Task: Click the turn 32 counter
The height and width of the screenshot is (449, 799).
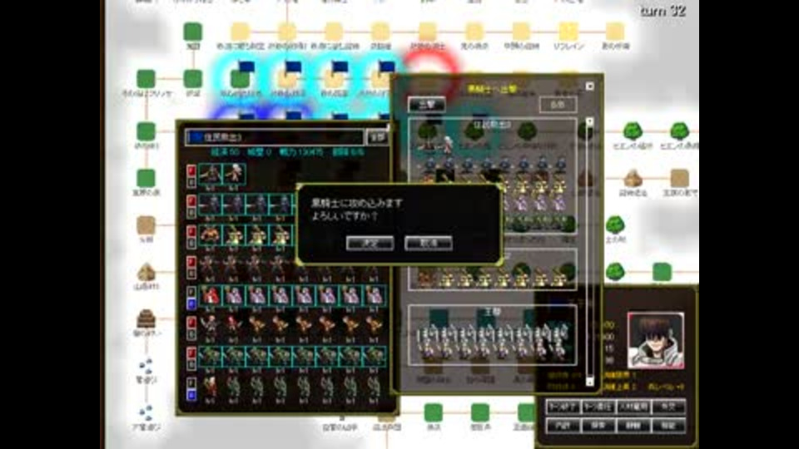Action: (663, 11)
